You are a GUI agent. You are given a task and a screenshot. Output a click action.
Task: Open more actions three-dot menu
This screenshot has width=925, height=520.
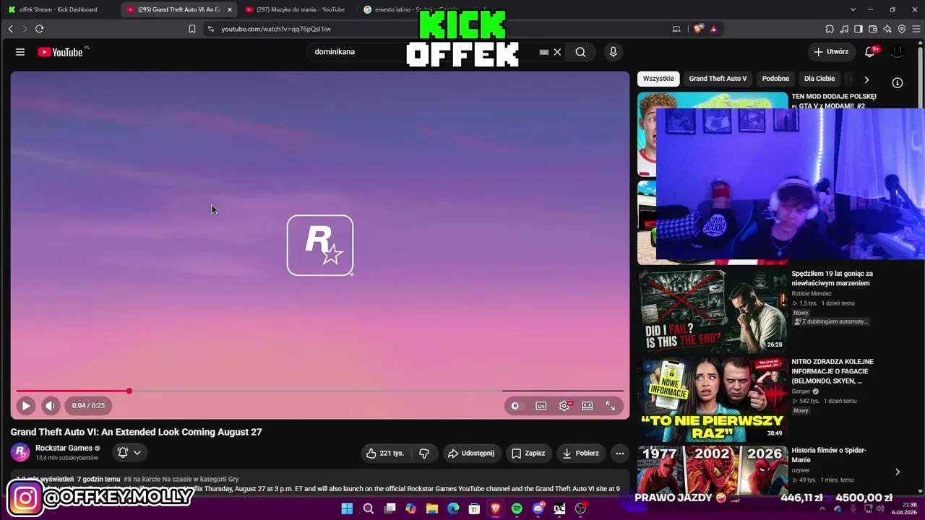pyautogui.click(x=619, y=454)
